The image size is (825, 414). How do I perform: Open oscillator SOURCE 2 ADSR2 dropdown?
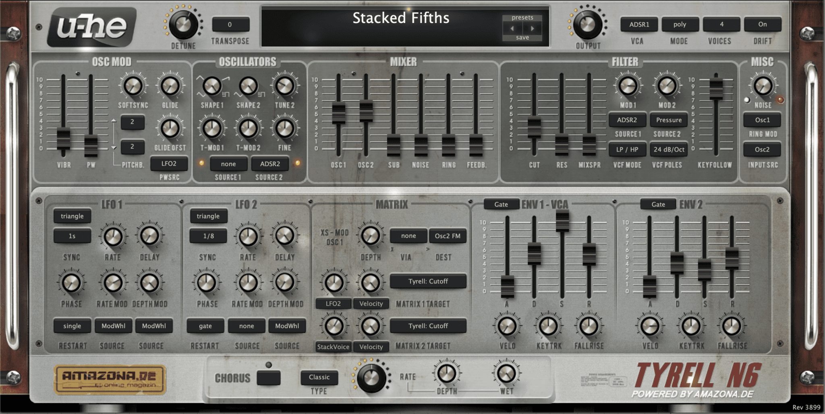[269, 164]
